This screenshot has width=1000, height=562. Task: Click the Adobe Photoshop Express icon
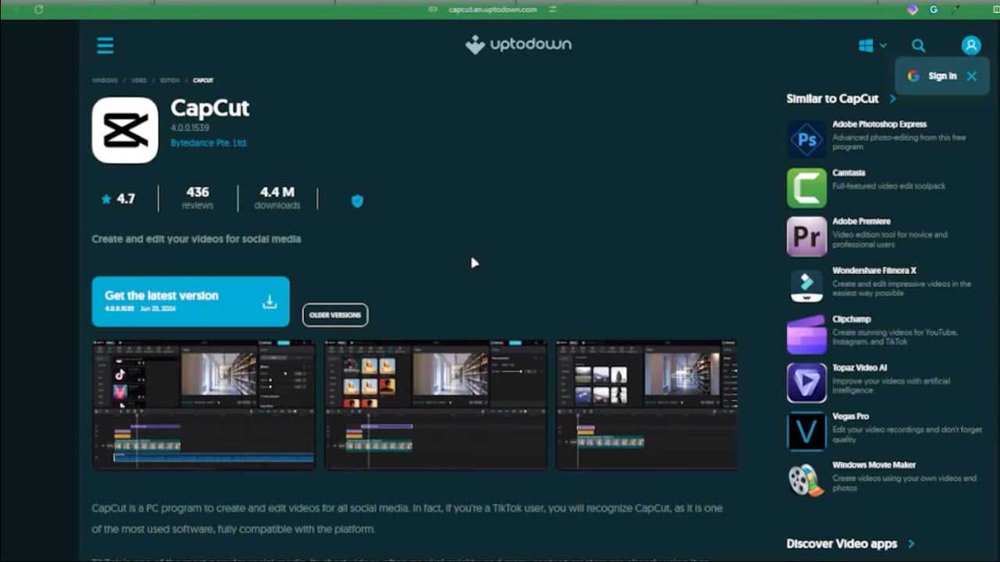[x=806, y=140]
